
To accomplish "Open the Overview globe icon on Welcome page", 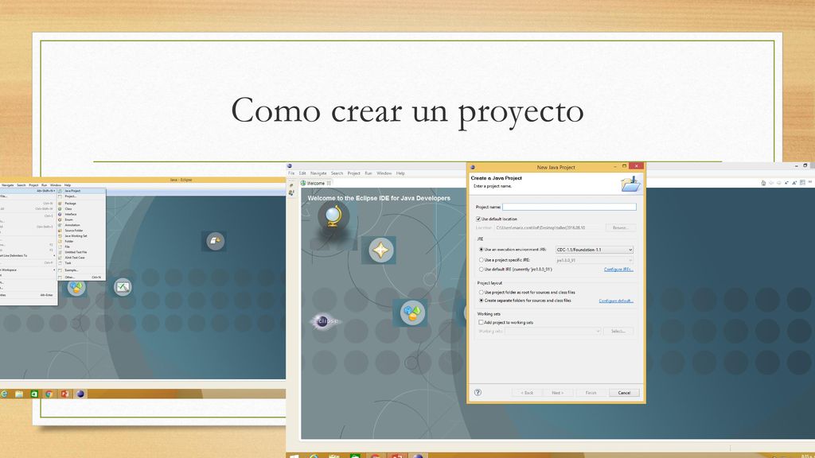I will (333, 215).
